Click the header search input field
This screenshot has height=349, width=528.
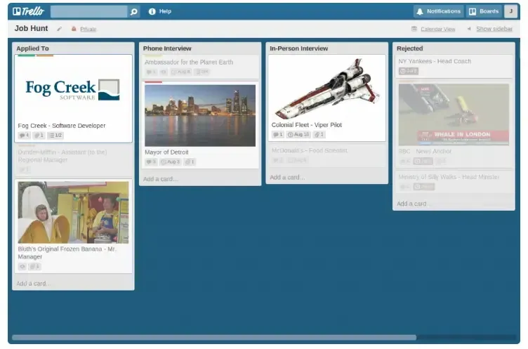(x=89, y=11)
